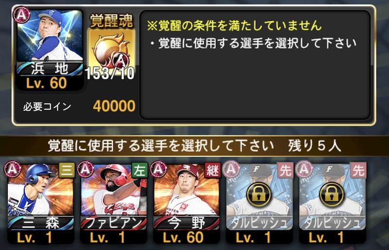This screenshot has width=389, height=250.
Task: Click the A rank badge on 浜地
Action: (21, 15)
